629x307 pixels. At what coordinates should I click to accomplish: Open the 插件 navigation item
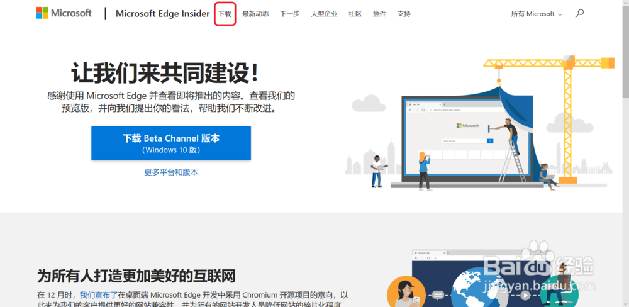coord(379,14)
